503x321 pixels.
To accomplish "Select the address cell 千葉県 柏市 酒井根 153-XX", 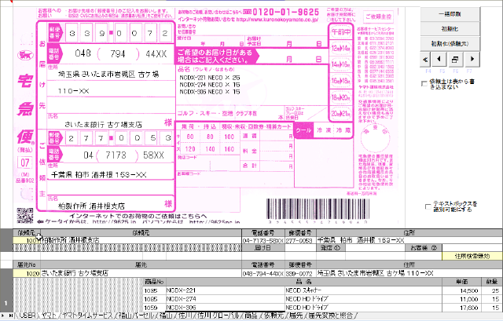I will click(409, 240).
